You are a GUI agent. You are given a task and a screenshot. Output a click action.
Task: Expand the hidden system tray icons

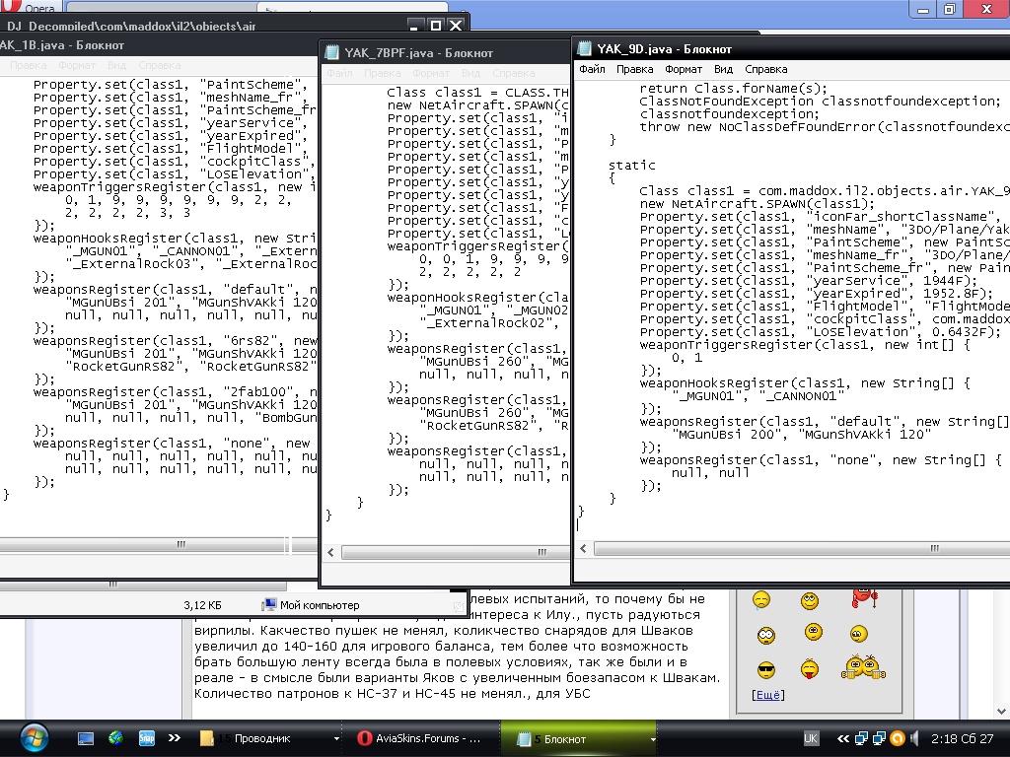(843, 738)
